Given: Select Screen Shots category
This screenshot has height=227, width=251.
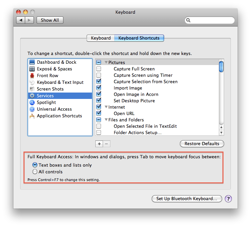Looking at the screenshot, I should [x=60, y=89].
